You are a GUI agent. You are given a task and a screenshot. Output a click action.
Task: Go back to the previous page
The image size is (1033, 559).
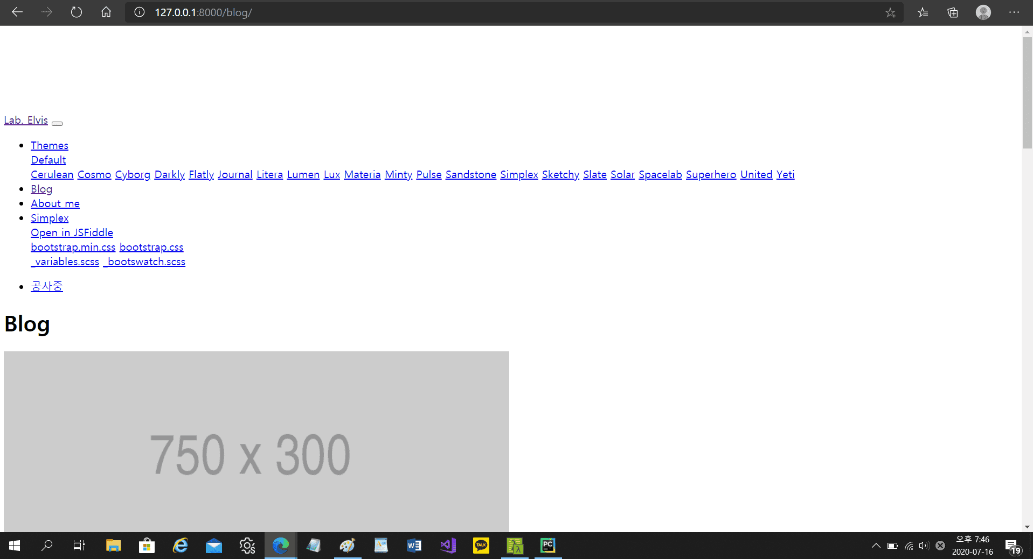click(17, 12)
